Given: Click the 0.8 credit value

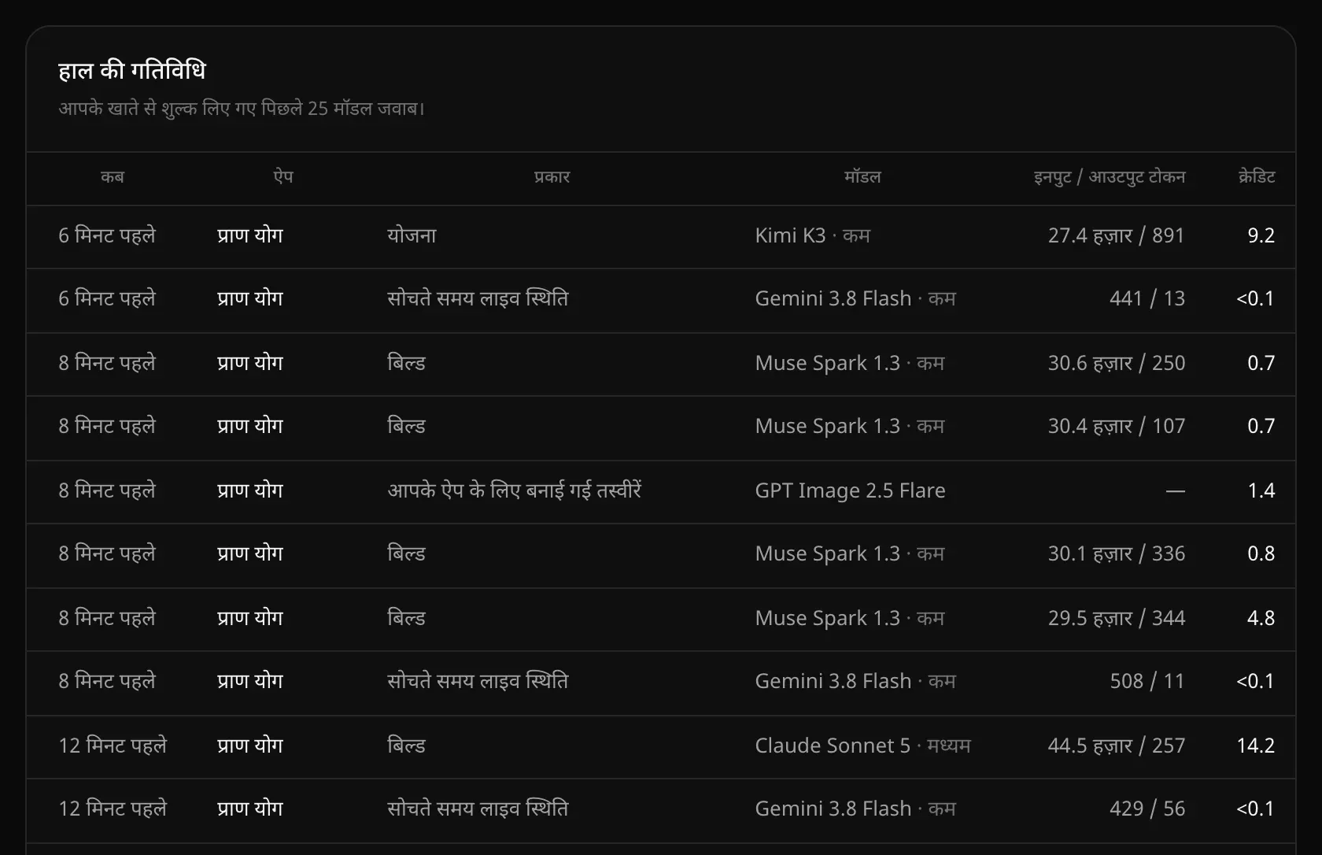Looking at the screenshot, I should click(x=1261, y=553).
